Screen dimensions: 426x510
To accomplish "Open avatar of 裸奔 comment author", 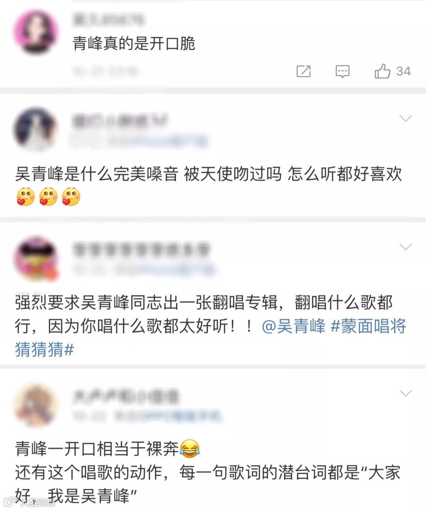I will [36, 405].
